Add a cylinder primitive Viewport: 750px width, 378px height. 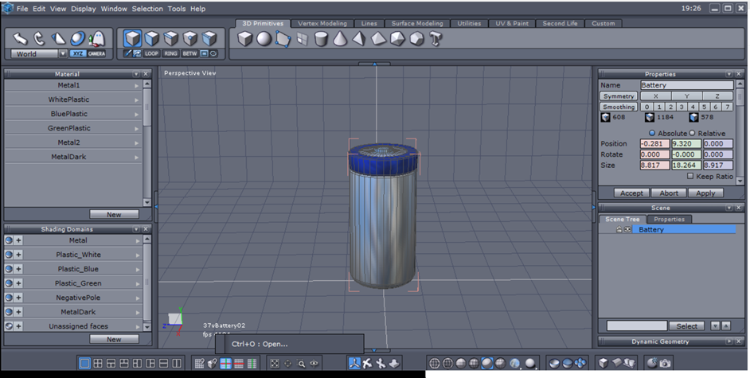point(320,38)
